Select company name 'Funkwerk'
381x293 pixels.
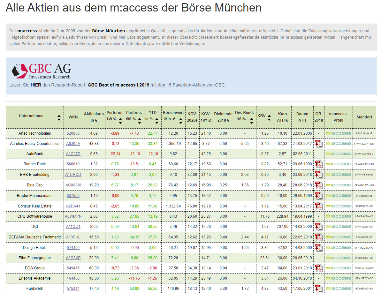tap(35, 289)
